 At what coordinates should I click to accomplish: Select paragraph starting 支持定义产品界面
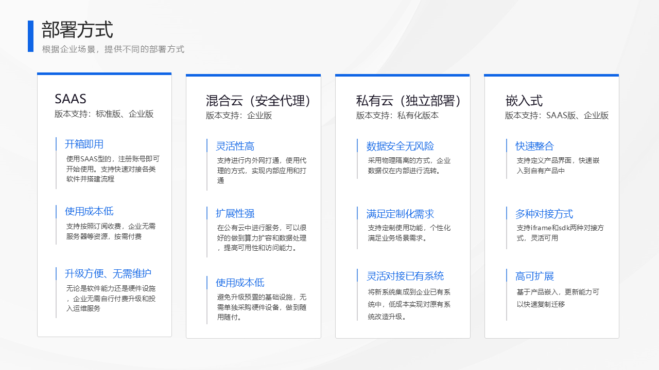coord(558,165)
